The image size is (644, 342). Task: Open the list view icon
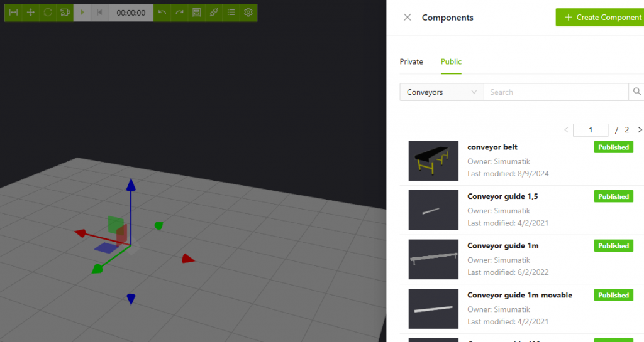[231, 13]
